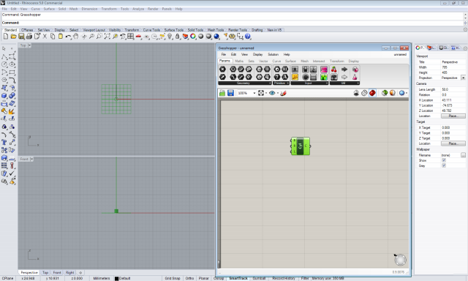Toggle Ortho mode in status bar
Viewport: 468px width, 281px height.
click(x=189, y=278)
